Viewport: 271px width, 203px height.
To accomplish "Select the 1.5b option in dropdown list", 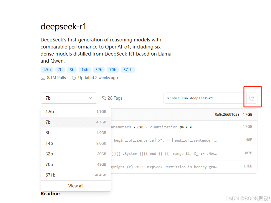I will [x=76, y=112].
